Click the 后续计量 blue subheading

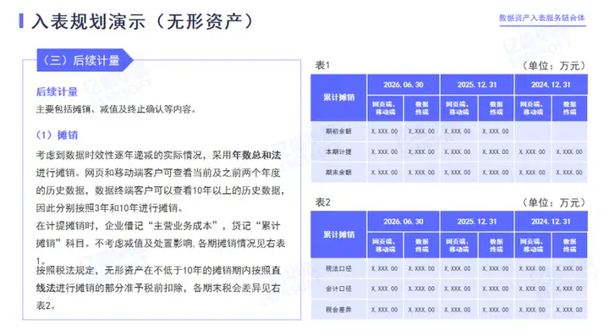[58, 91]
